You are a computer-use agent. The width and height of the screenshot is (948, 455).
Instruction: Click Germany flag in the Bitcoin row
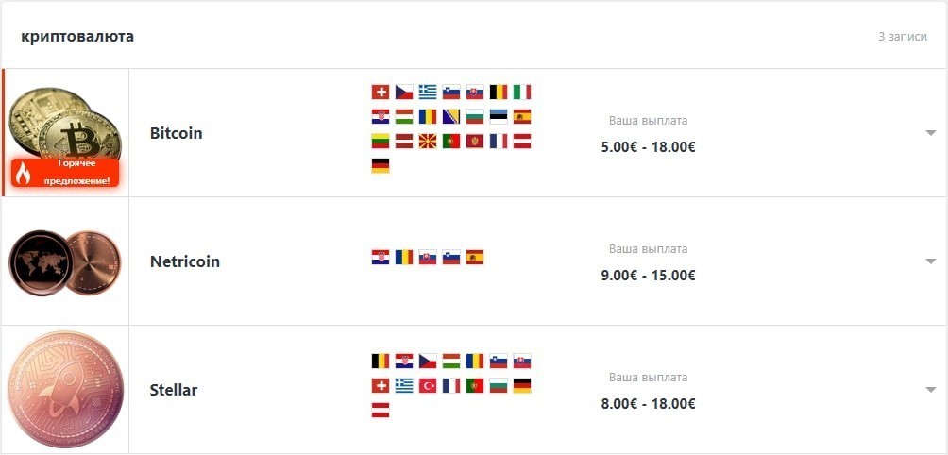[381, 165]
